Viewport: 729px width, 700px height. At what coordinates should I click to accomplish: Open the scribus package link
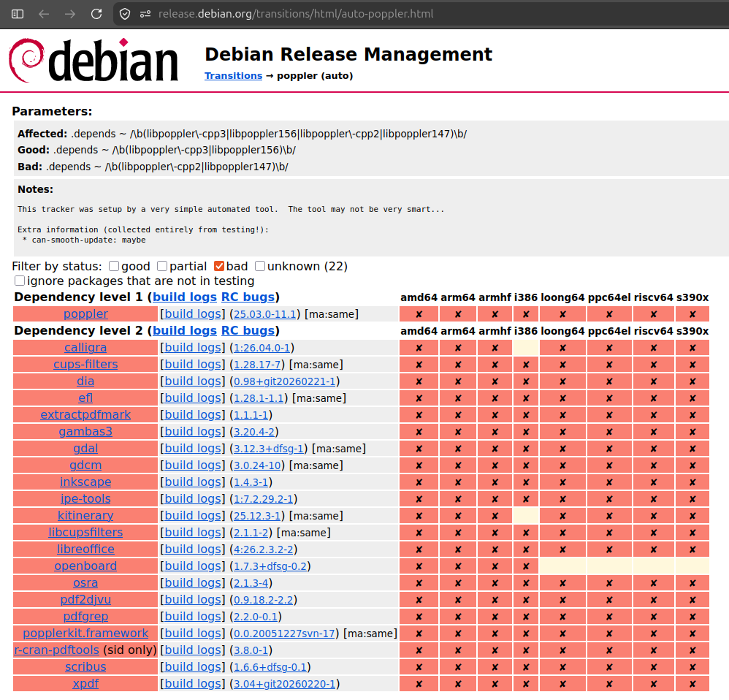pyautogui.click(x=85, y=666)
